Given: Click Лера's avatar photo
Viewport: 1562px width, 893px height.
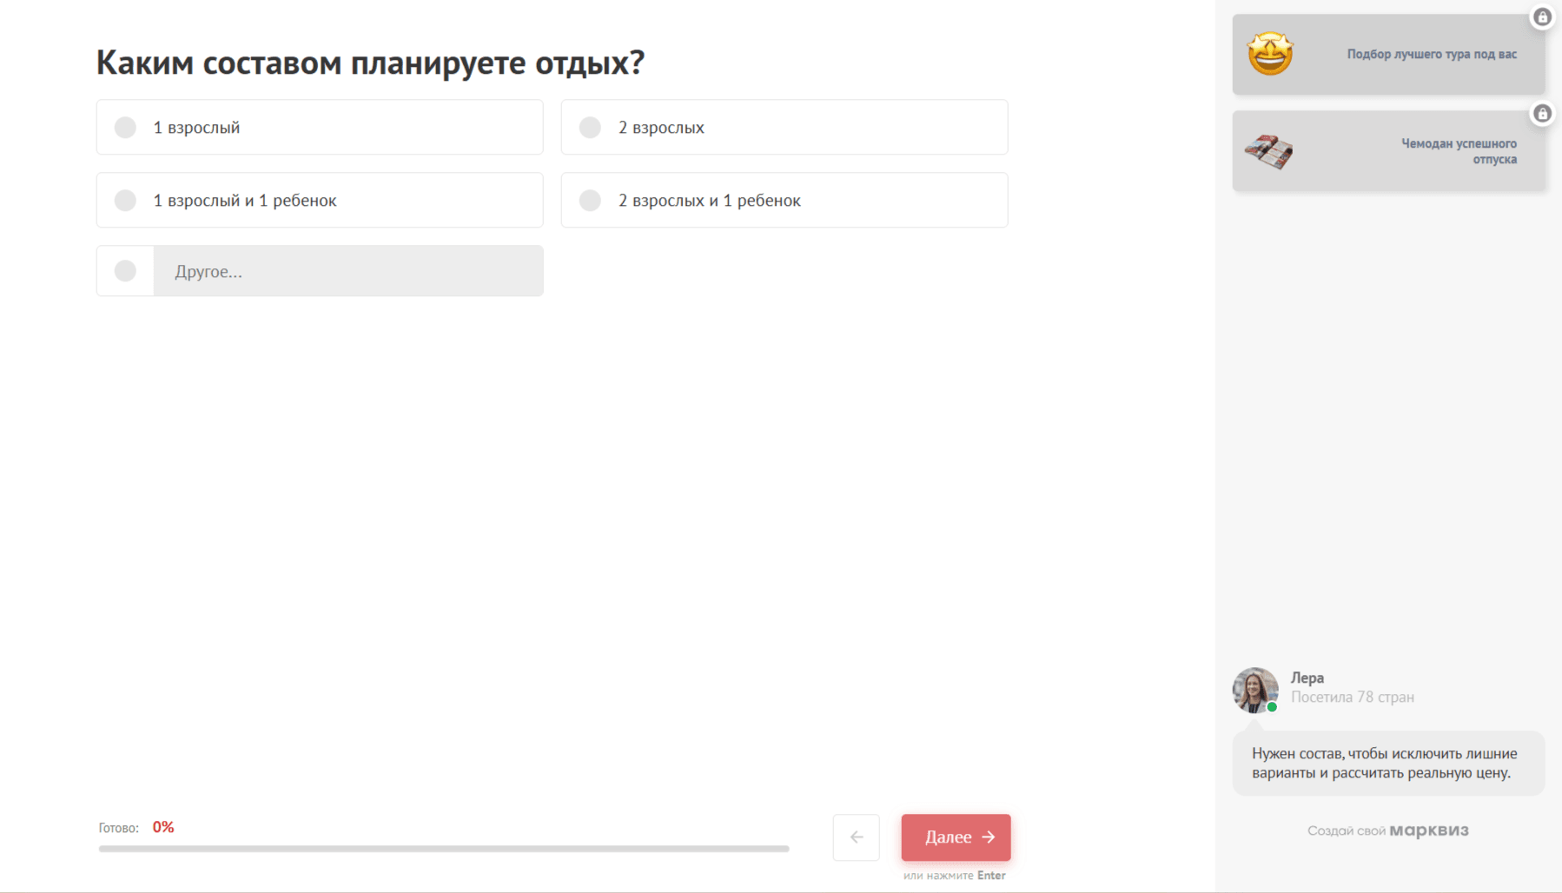Looking at the screenshot, I should coord(1254,690).
